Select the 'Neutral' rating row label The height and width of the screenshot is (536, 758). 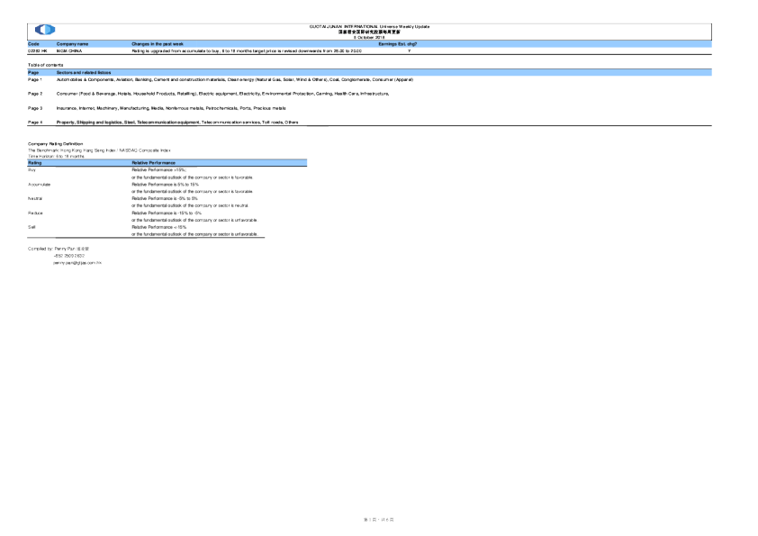tap(36, 197)
